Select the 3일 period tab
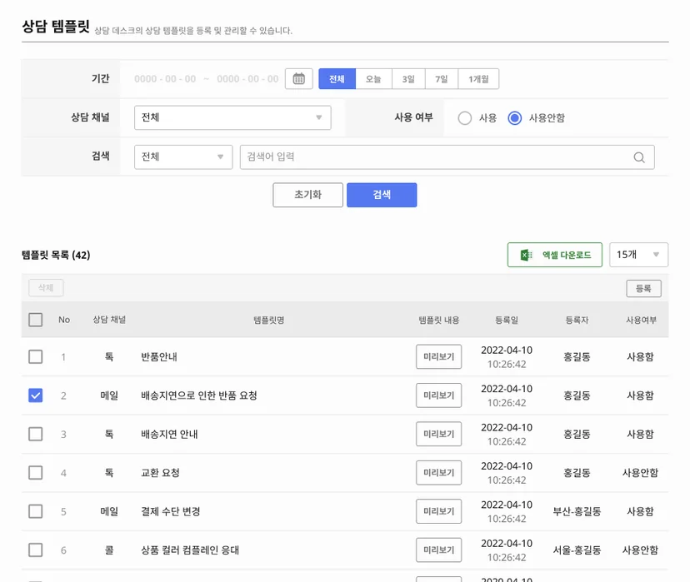Screen dimensions: 690x582 click(408, 79)
